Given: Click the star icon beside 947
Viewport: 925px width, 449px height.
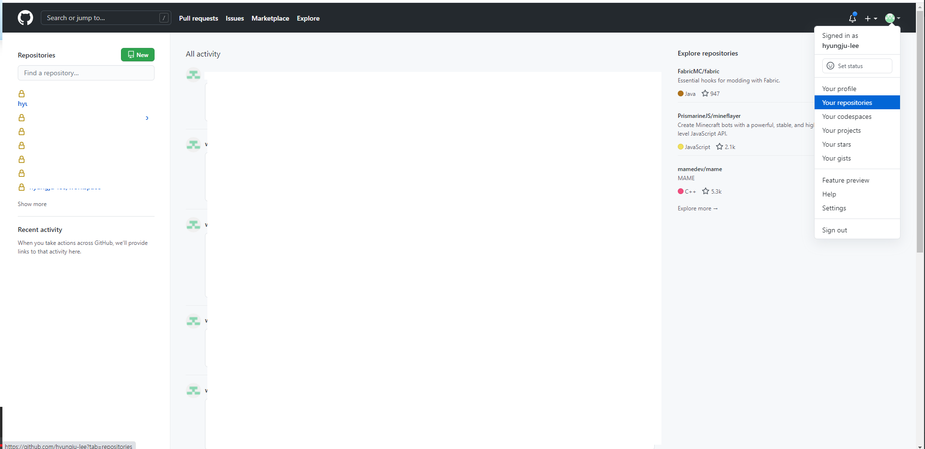Looking at the screenshot, I should click(x=705, y=93).
